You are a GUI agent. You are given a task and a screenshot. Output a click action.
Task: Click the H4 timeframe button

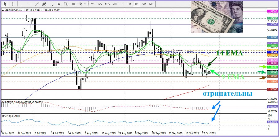(129, 4)
